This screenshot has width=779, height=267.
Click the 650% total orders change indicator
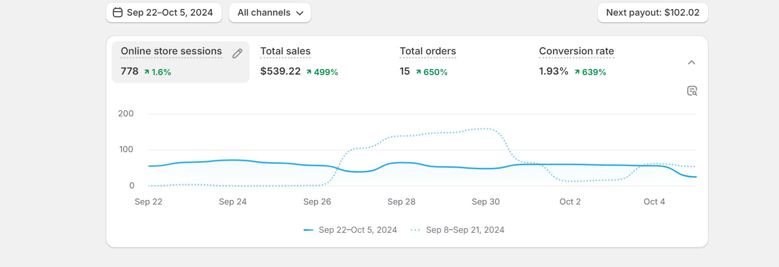432,72
